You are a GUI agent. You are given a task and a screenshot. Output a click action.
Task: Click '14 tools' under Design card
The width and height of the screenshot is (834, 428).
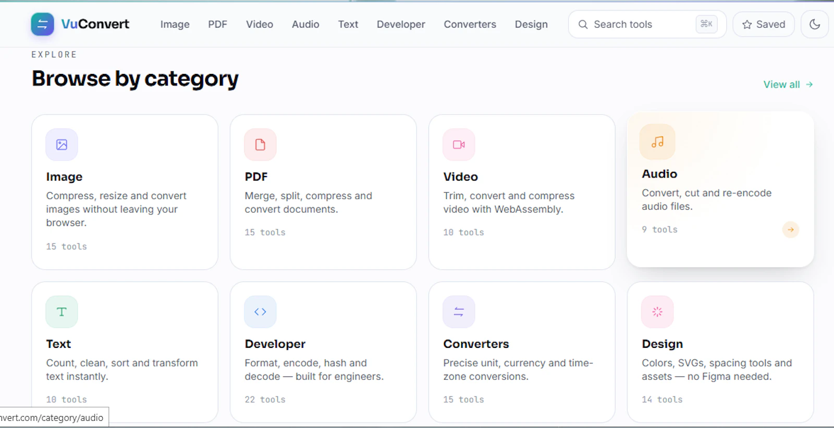point(662,399)
